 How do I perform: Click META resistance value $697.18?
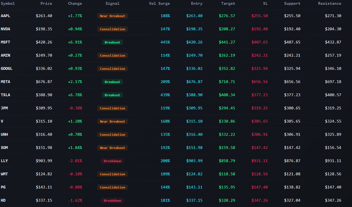click(x=333, y=82)
